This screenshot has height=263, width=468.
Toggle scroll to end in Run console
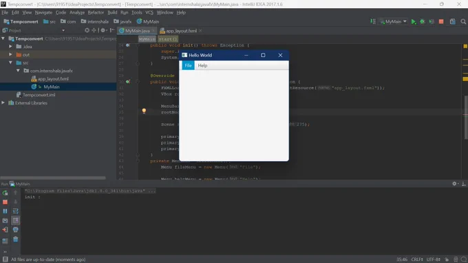pos(16,220)
